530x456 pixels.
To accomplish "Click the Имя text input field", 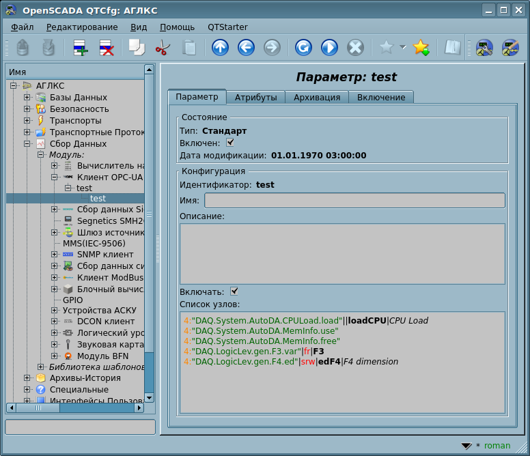I will pos(354,200).
